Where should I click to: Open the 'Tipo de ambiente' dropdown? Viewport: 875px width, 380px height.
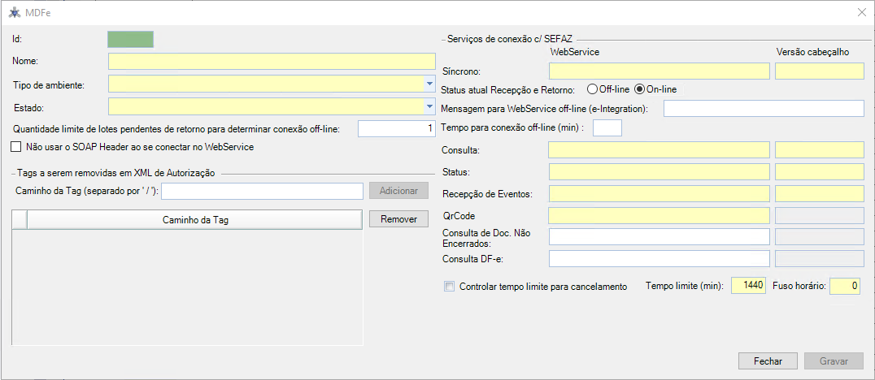429,84
